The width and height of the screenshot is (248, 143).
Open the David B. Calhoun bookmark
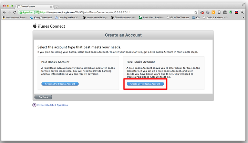215,17
